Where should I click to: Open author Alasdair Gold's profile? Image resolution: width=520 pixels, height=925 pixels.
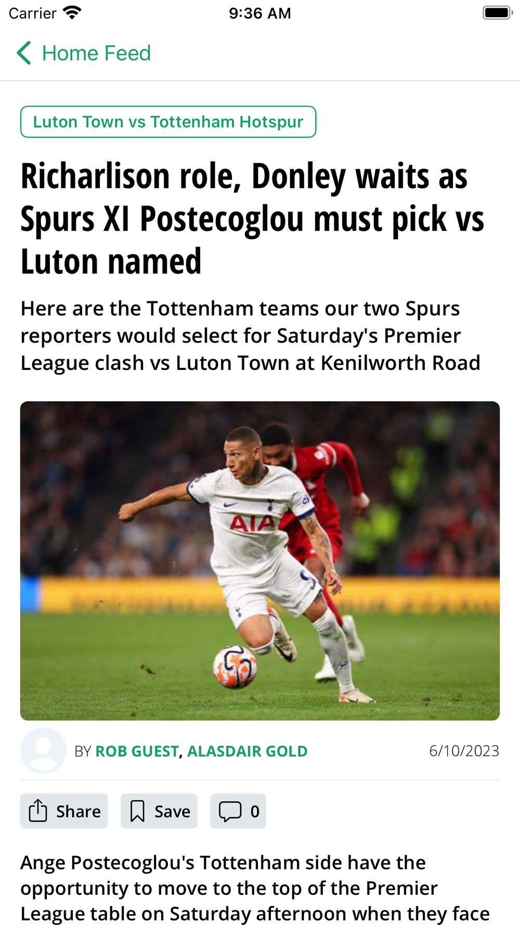[x=247, y=751]
